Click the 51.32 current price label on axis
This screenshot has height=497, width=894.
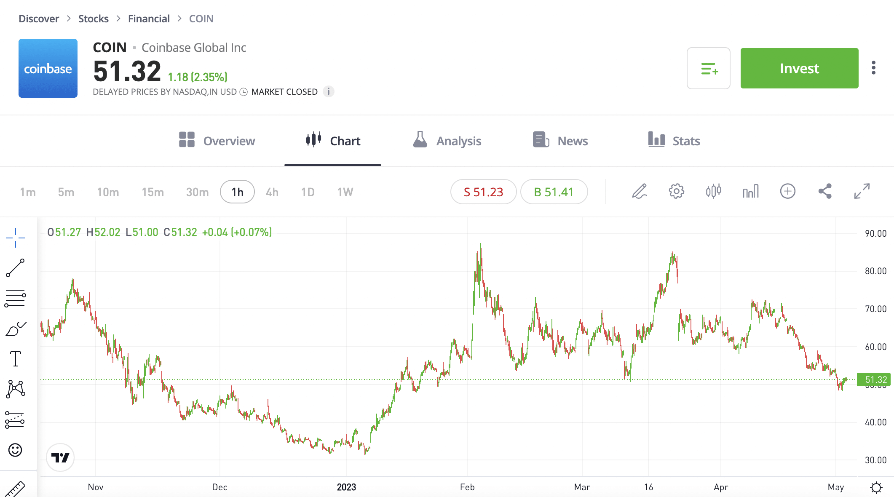[x=874, y=379]
